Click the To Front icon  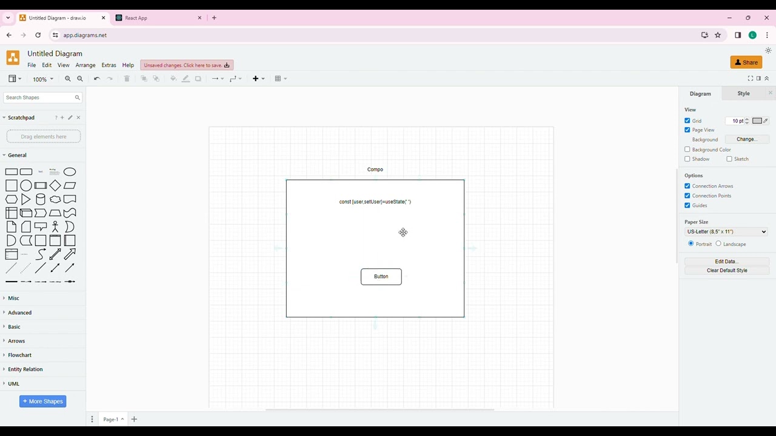pyautogui.click(x=144, y=79)
